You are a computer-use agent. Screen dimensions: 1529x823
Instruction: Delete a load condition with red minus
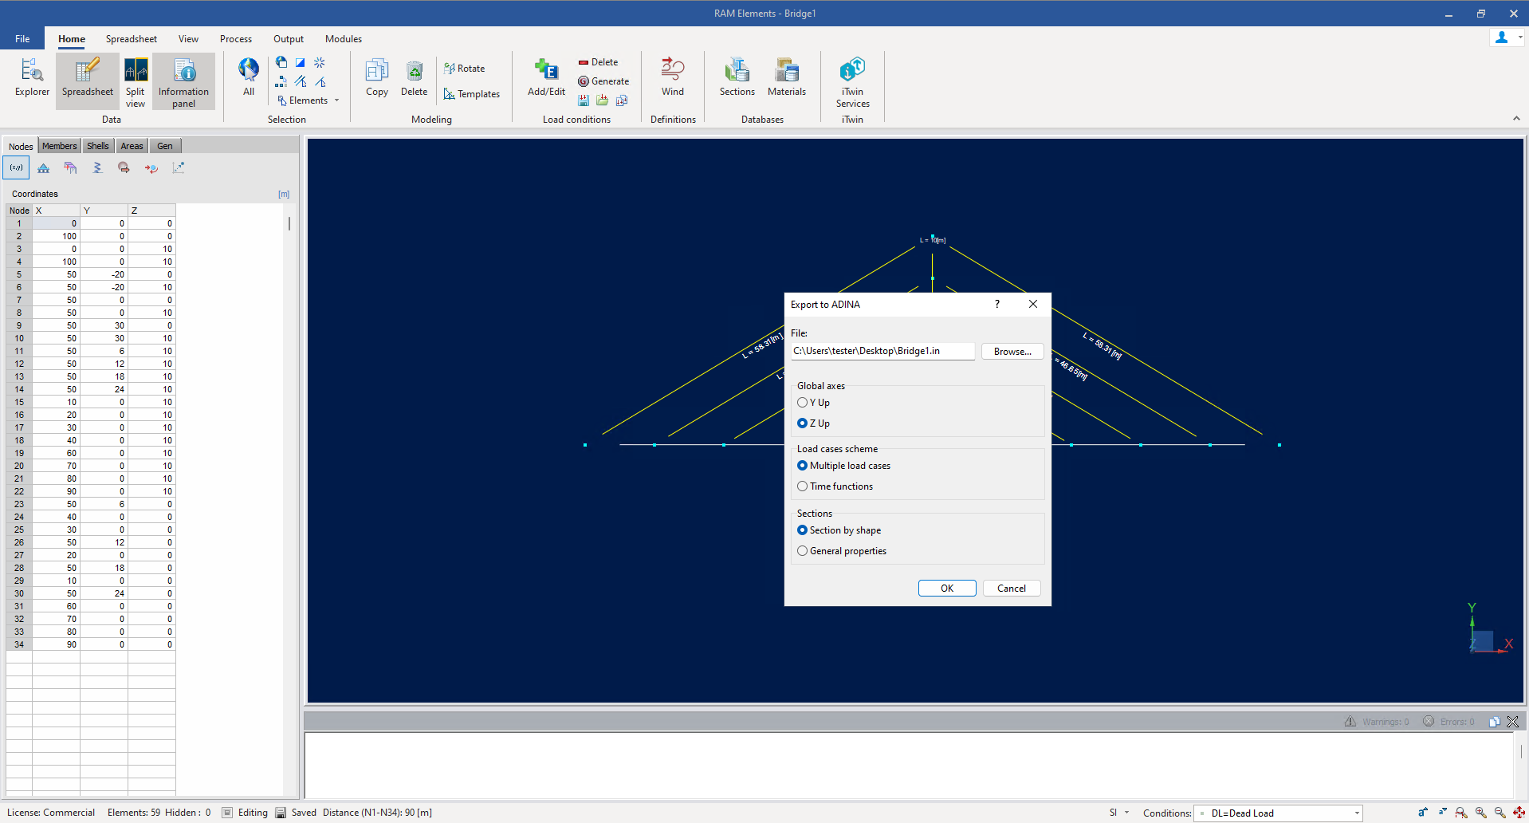[599, 62]
